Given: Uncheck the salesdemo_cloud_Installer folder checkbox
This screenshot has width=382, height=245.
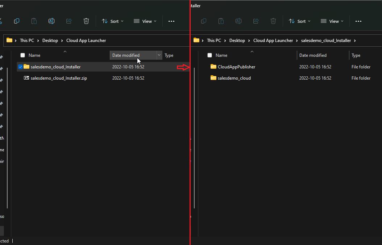Looking at the screenshot, I should click(21, 67).
